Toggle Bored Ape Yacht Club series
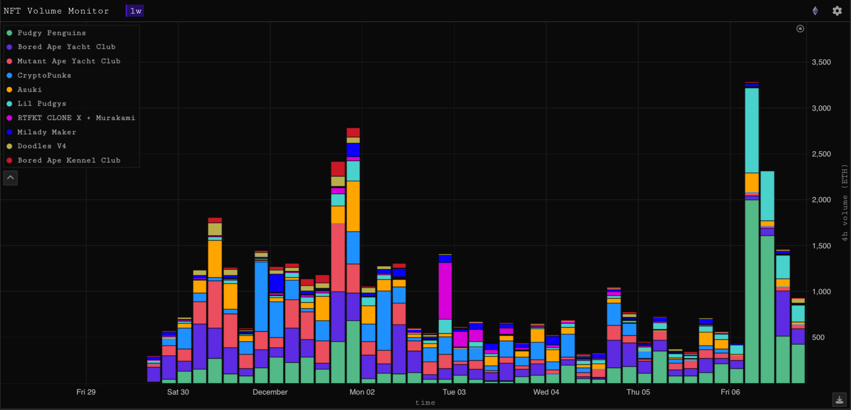This screenshot has height=410, width=851. (61, 47)
